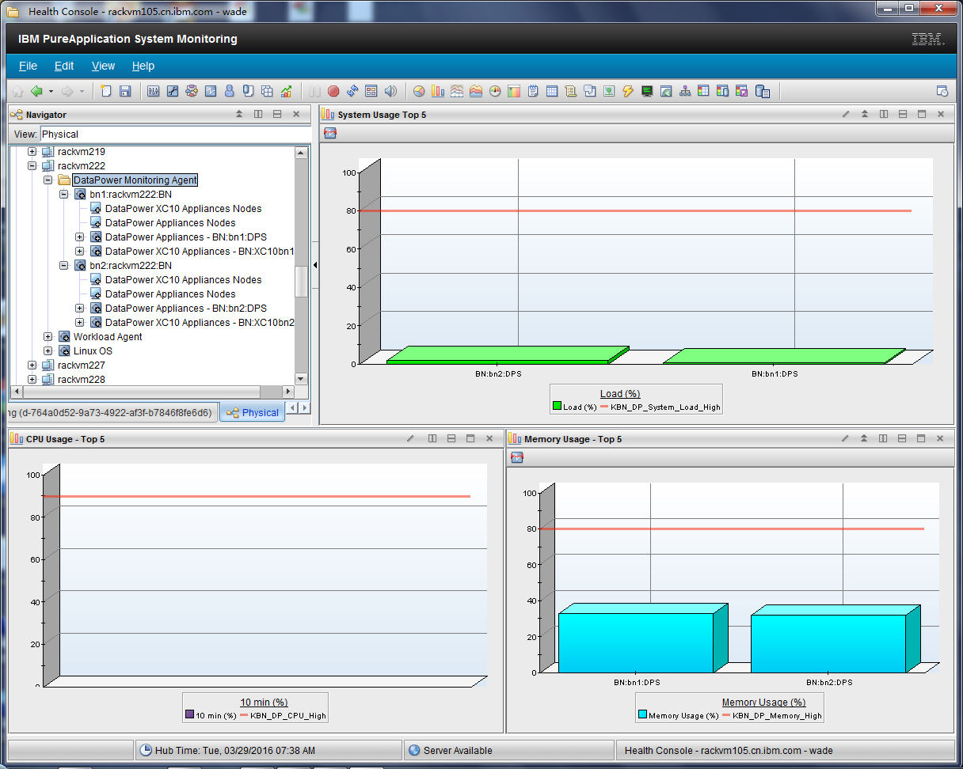Select the Circular Gauge view icon
This screenshot has height=769, width=963.
(x=495, y=91)
